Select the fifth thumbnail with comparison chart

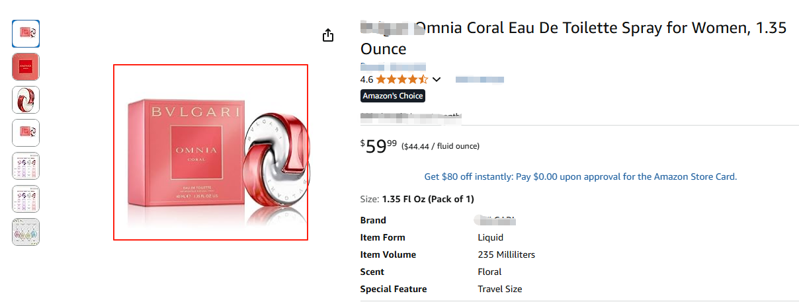(x=26, y=166)
